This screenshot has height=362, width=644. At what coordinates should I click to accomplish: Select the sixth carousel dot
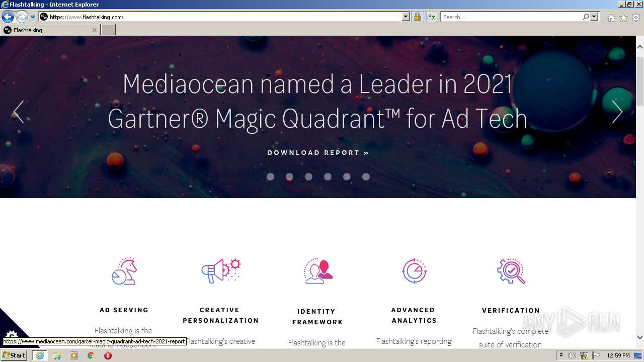click(x=366, y=176)
